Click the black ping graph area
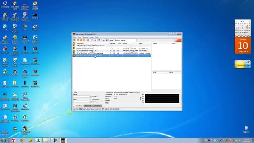254x143 pixels. pyautogui.click(x=162, y=99)
